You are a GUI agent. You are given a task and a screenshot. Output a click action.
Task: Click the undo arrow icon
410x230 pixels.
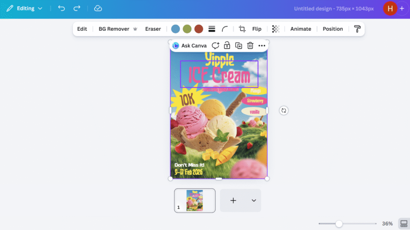pyautogui.click(x=61, y=8)
